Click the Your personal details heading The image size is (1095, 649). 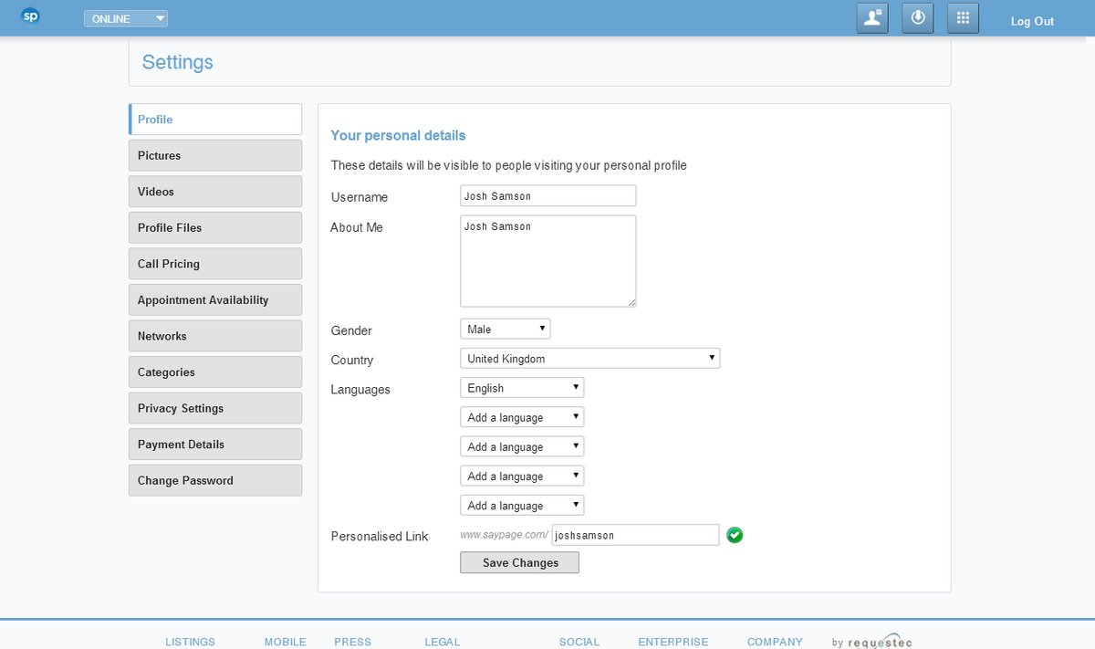click(x=398, y=135)
